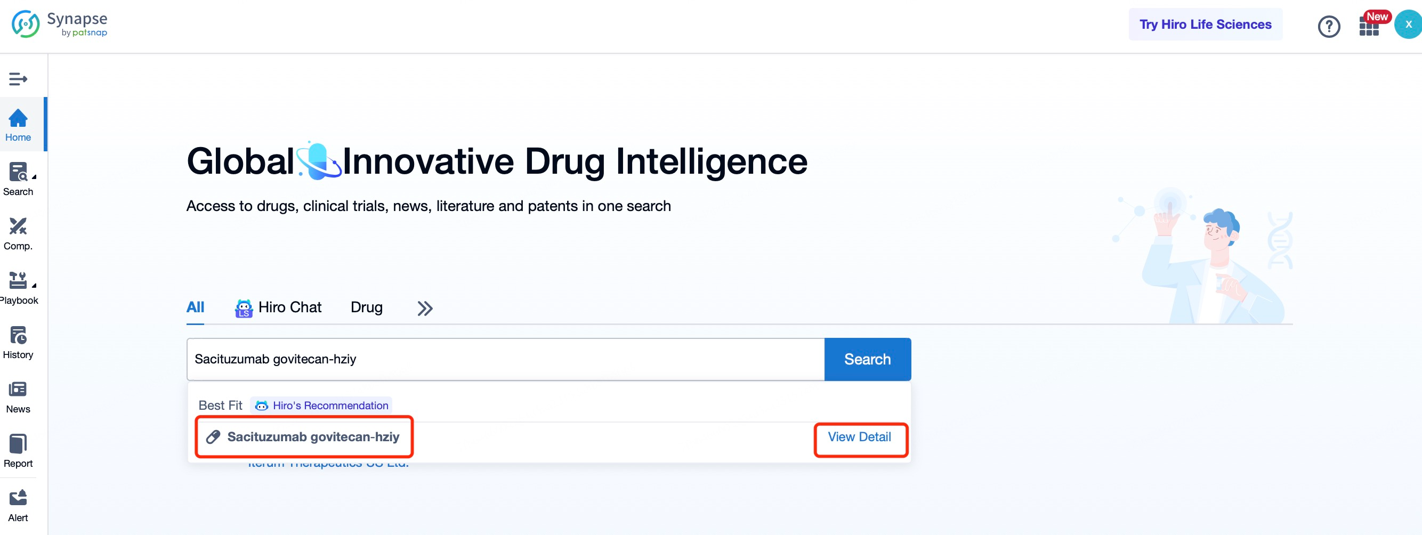Open the Comp. comparison tool icon
Viewport: 1422px width, 535px height.
pos(18,232)
